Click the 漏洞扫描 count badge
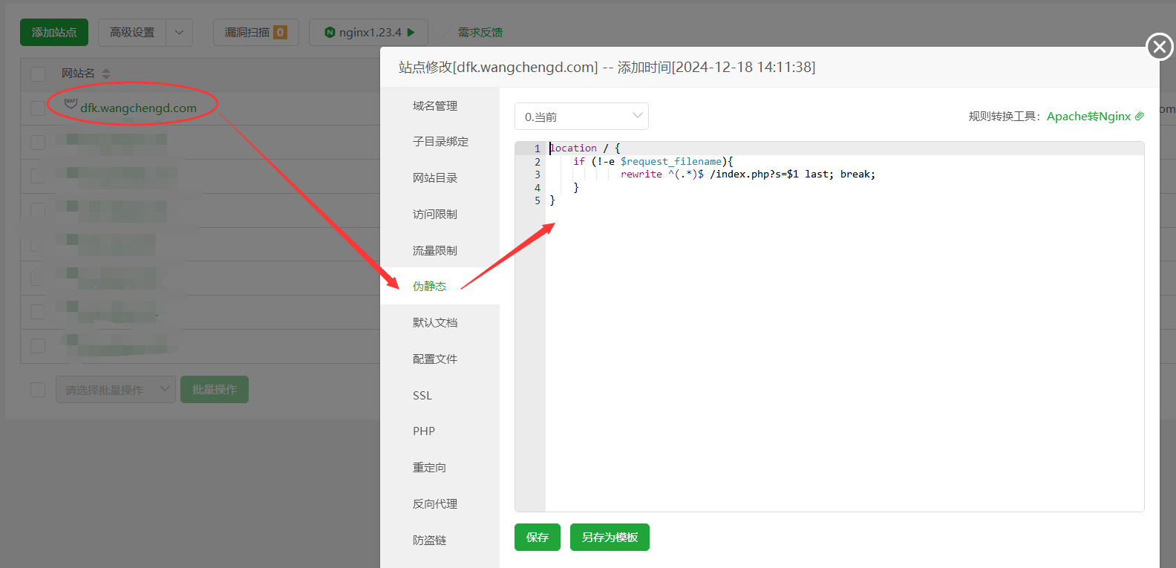 click(x=280, y=32)
